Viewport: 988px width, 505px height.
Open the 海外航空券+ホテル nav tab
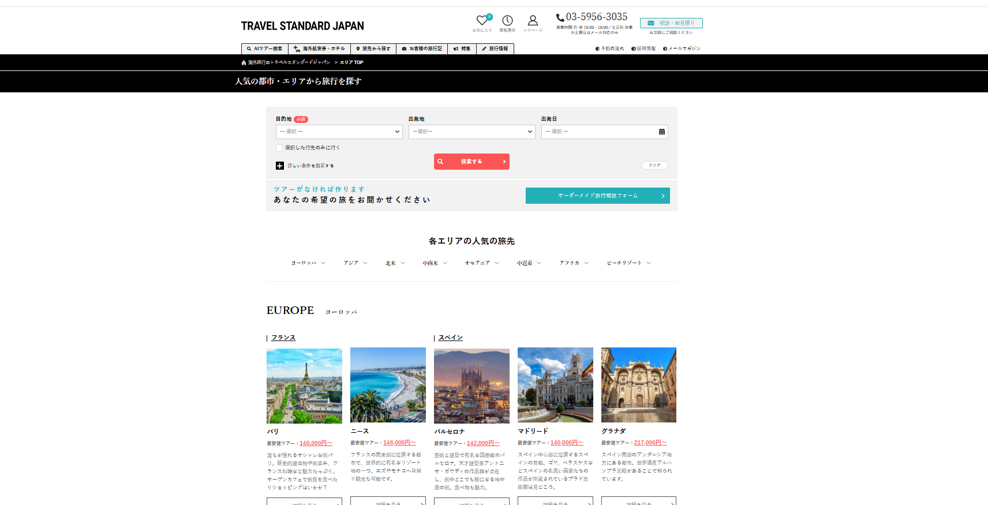coord(319,49)
